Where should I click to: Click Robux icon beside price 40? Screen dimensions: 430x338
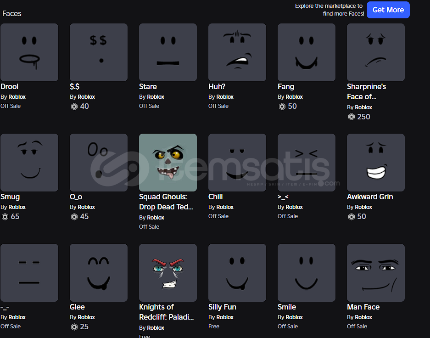point(74,107)
